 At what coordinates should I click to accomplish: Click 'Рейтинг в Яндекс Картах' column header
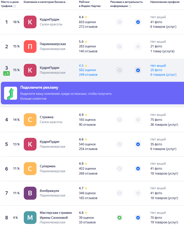(90, 4)
